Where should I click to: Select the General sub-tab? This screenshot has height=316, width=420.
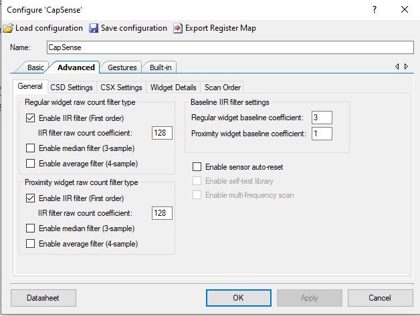[30, 86]
